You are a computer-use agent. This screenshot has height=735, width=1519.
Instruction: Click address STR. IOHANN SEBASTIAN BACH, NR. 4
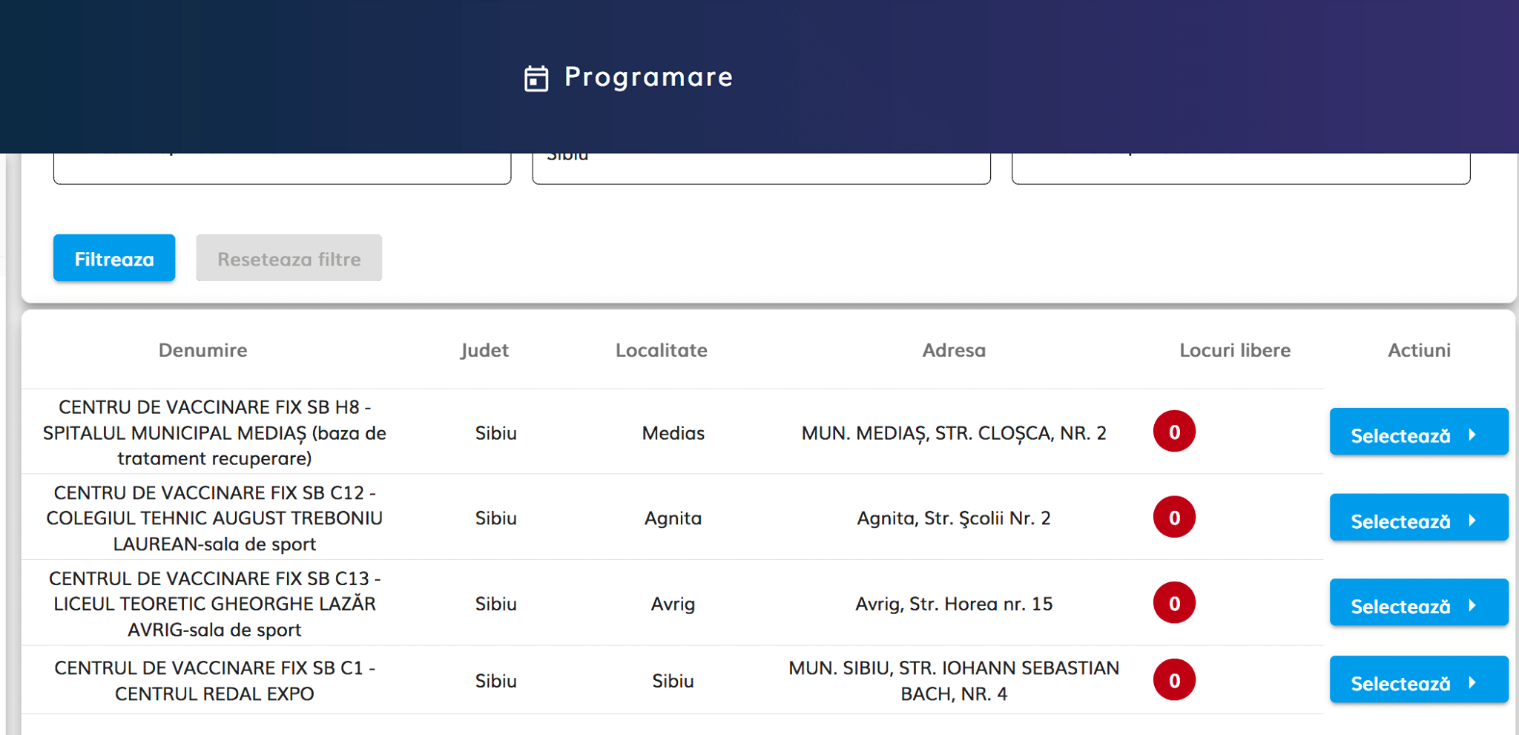click(x=954, y=681)
